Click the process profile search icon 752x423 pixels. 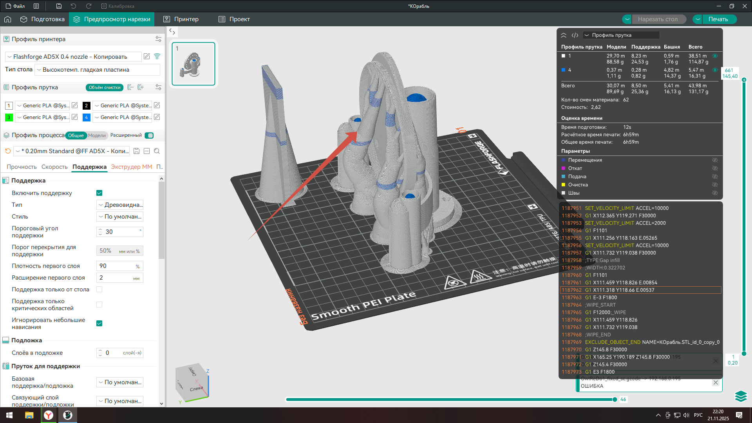point(157,151)
